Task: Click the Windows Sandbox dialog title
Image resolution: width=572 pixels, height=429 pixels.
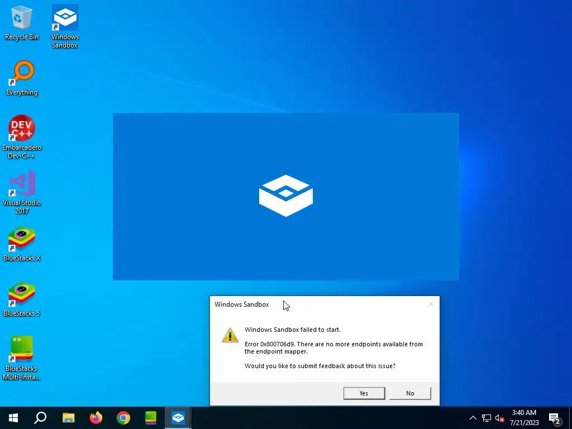Action: (x=241, y=304)
